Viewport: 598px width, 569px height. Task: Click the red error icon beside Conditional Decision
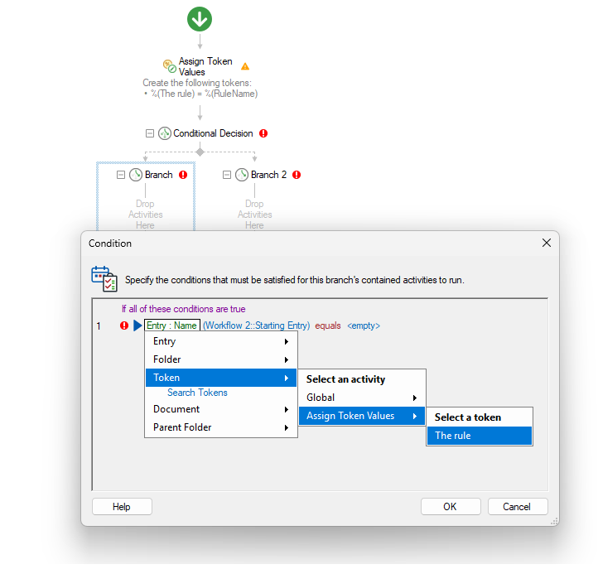coord(263,133)
